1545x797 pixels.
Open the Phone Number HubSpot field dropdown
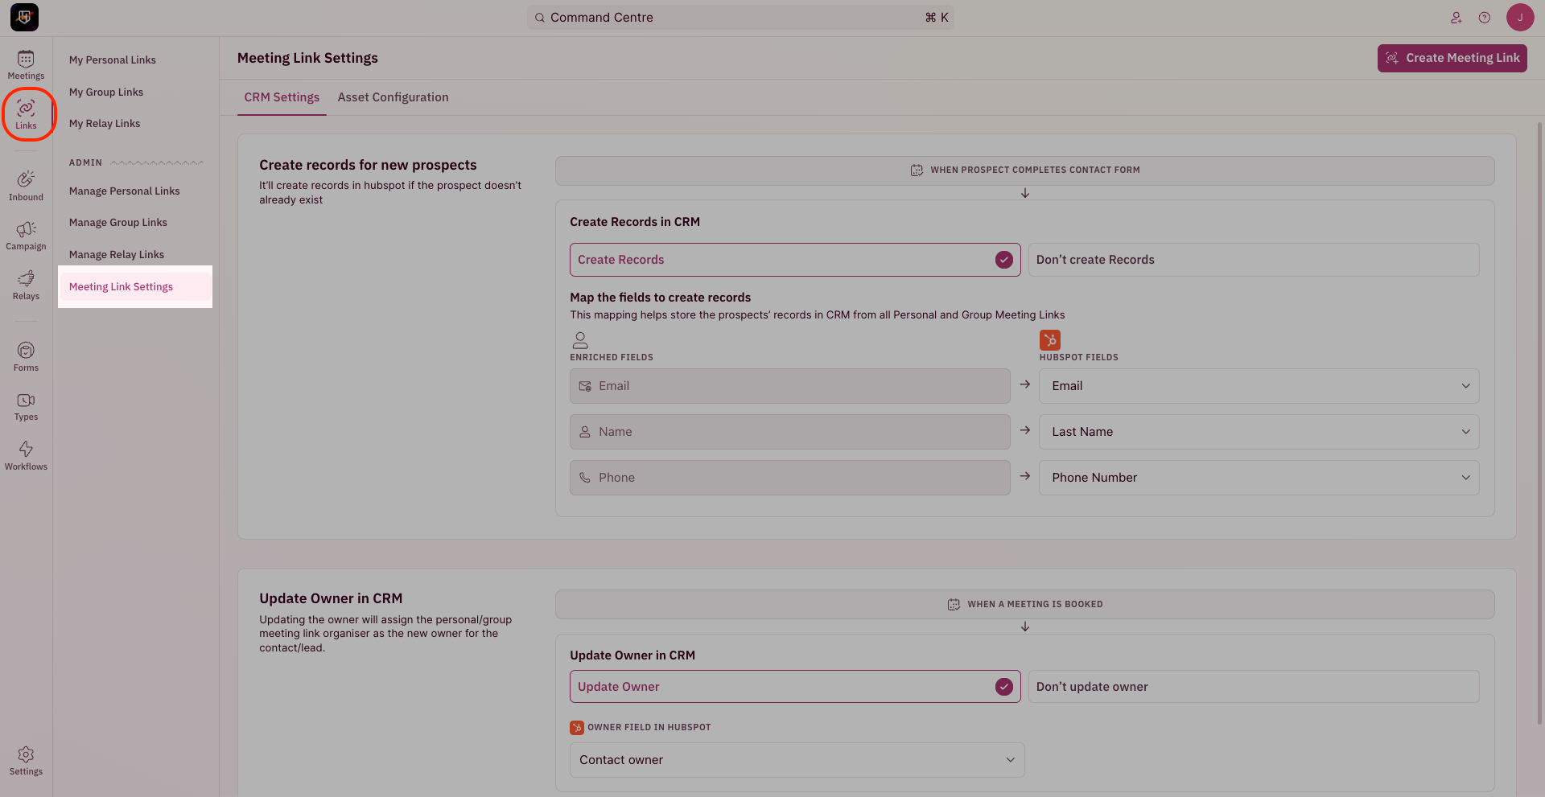1259,478
